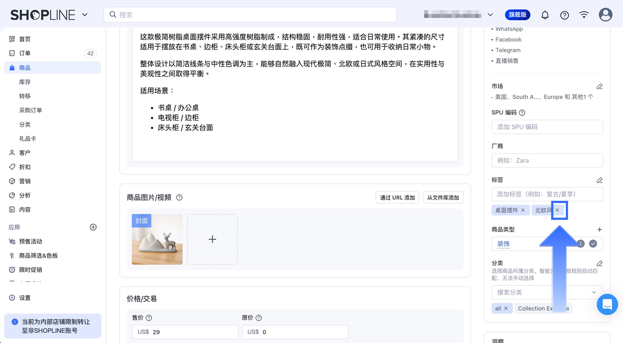Click the 直播销售 channel entry
This screenshot has height=343, width=623.
[507, 61]
